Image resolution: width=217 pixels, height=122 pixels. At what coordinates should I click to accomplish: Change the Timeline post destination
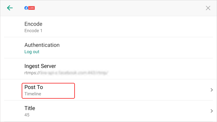[x=33, y=94]
